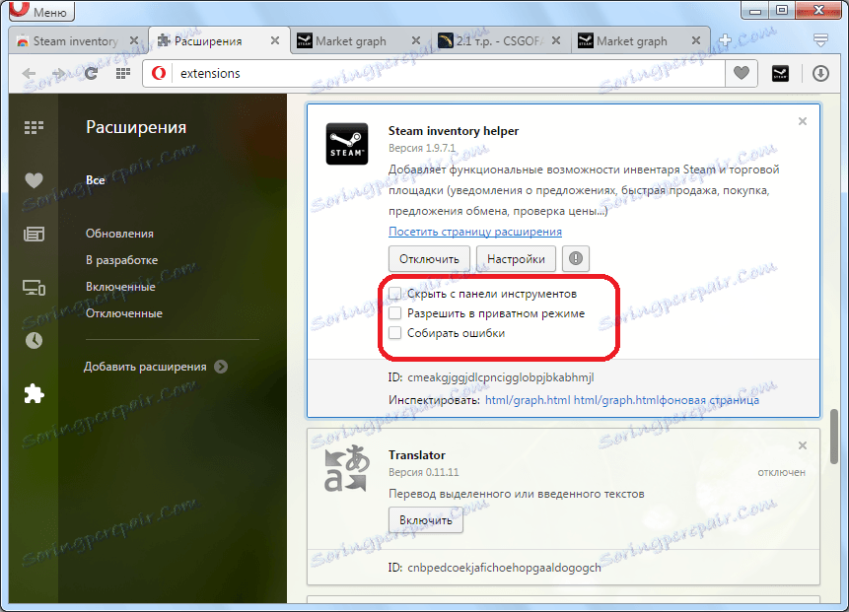Click the отключен status label

coord(781,472)
